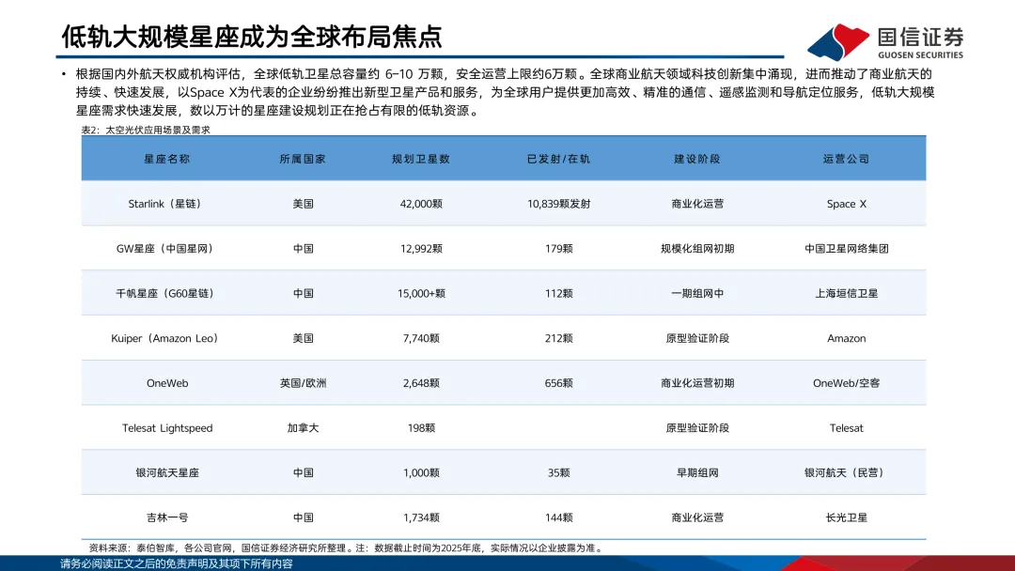Image resolution: width=1015 pixels, height=571 pixels.
Task: Select the 吉林一号 cell
Action: pyautogui.click(x=167, y=517)
